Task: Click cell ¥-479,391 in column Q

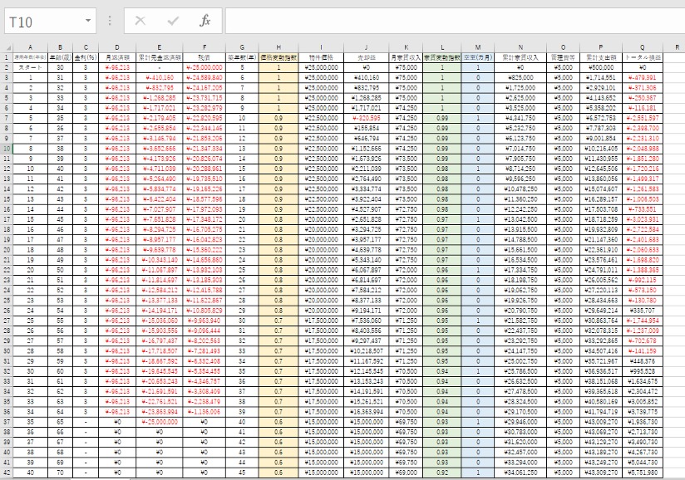Action: pyautogui.click(x=642, y=77)
